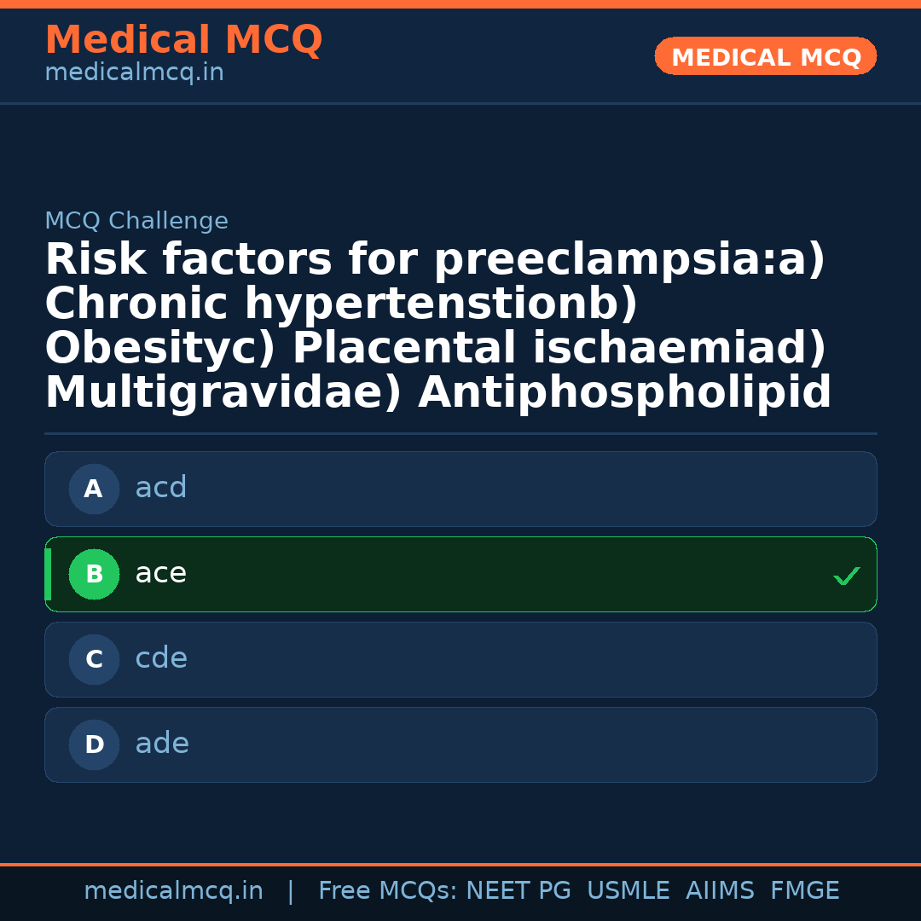The height and width of the screenshot is (921, 921).
Task: Click the green highlight bar beside option B
Action: (48, 574)
